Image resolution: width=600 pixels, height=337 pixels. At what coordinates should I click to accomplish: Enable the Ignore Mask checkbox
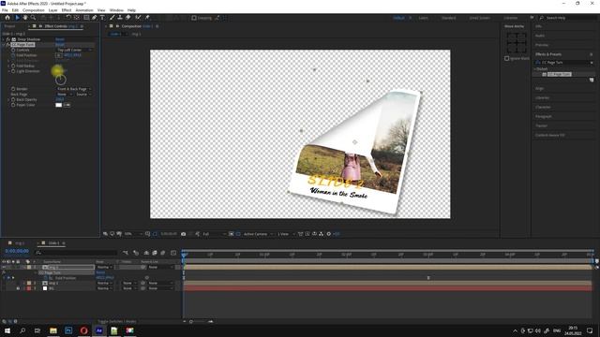(x=506, y=58)
